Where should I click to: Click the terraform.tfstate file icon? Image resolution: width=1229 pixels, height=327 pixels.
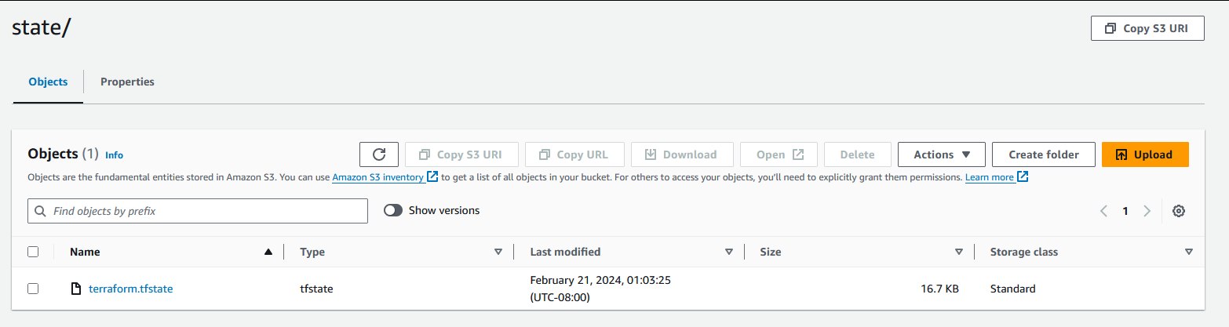(x=76, y=289)
